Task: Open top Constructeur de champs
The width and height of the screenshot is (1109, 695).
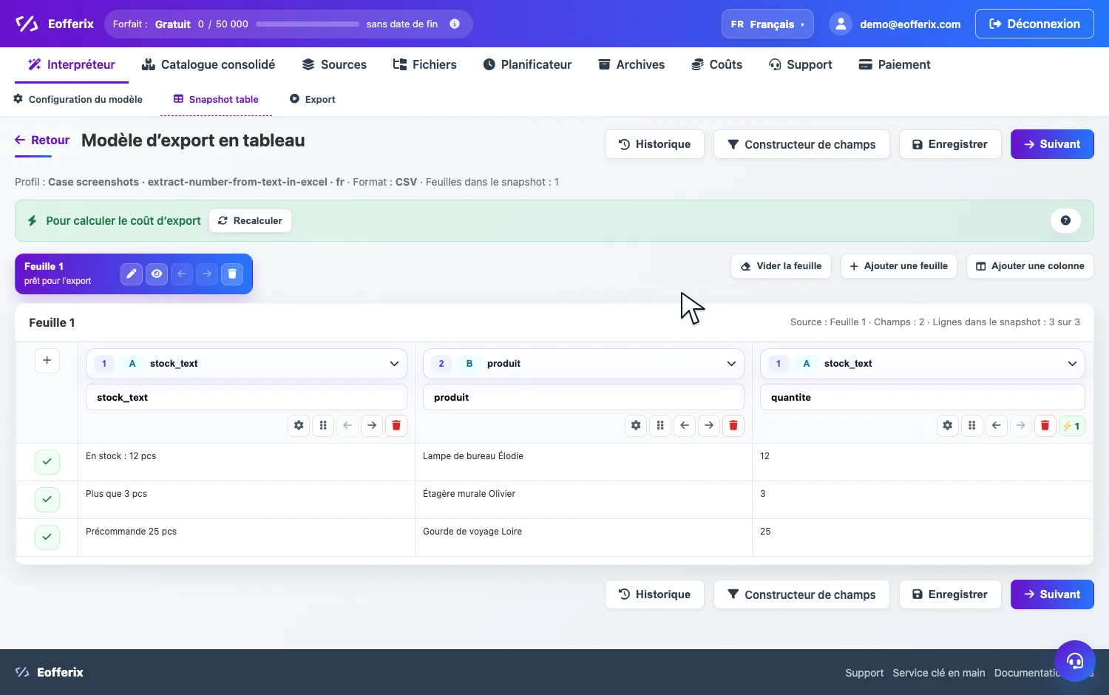Action: click(x=801, y=144)
